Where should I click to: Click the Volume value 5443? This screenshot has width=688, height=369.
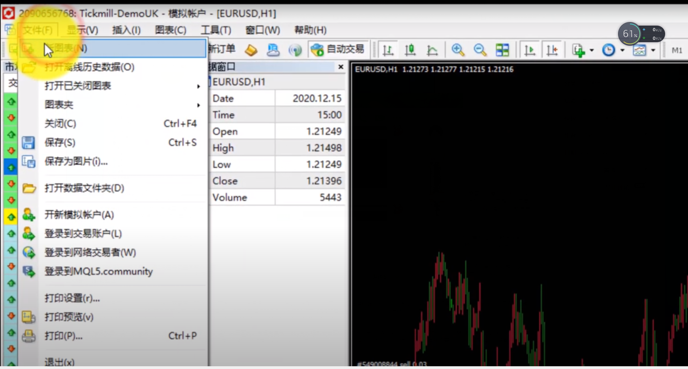click(331, 198)
